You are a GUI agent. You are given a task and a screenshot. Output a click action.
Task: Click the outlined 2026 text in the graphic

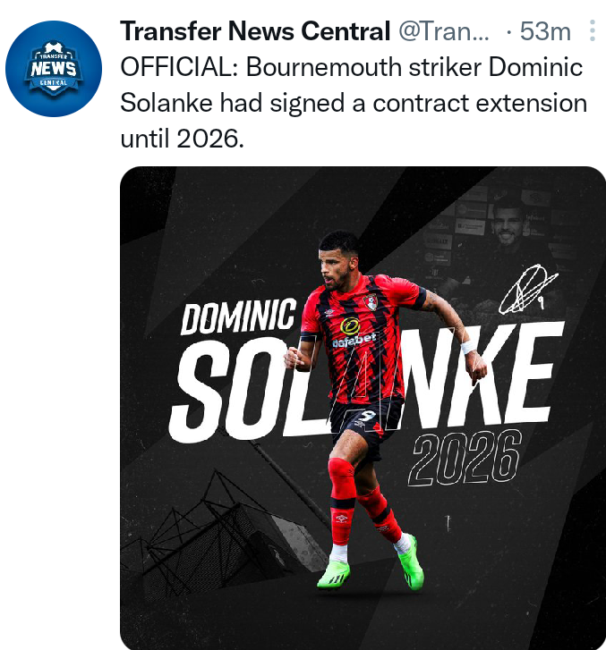pyautogui.click(x=465, y=458)
